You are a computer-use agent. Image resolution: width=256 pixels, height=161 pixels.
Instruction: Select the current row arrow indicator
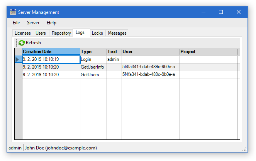point(17,59)
